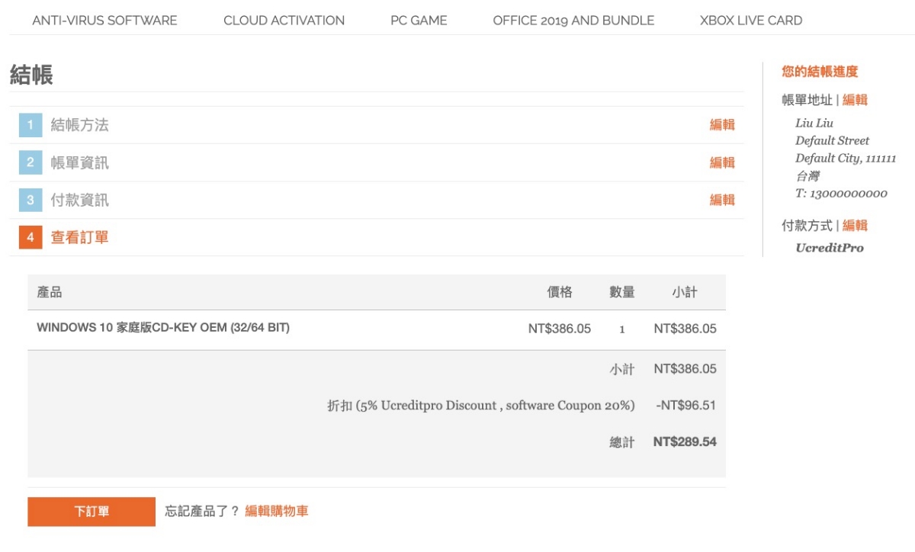Edit the 結帳方法 step via 編輯
Image resolution: width=915 pixels, height=552 pixels.
721,125
